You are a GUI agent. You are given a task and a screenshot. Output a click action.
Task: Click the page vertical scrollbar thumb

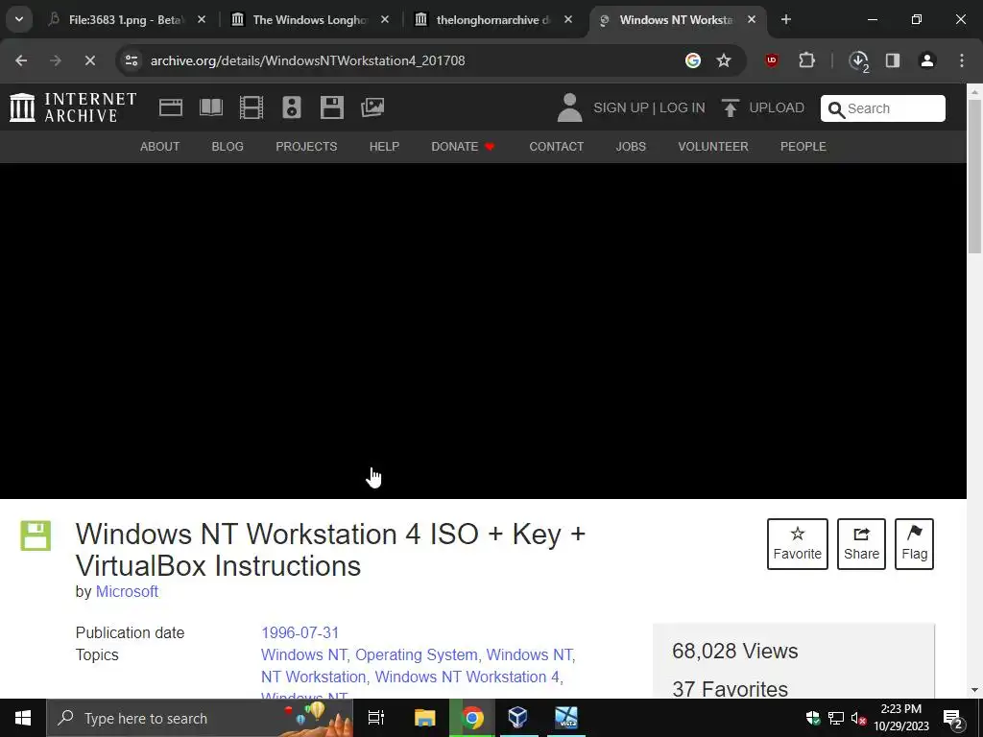(974, 177)
